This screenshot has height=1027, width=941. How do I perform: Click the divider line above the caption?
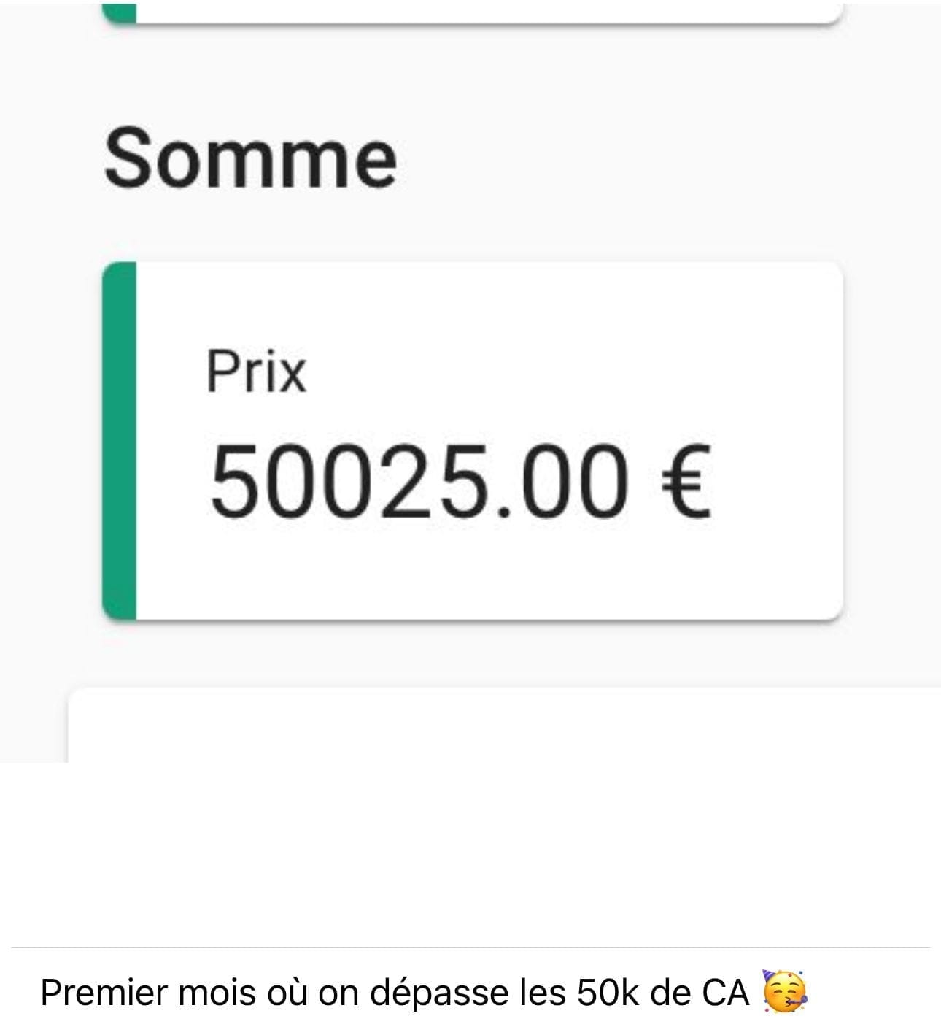click(x=471, y=947)
